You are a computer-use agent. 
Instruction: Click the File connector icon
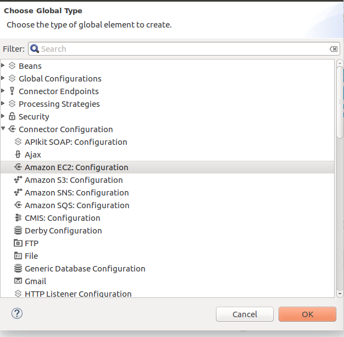pos(18,256)
